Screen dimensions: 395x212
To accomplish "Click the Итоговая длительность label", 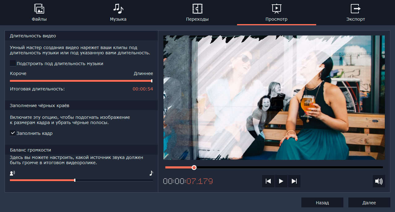I will pyautogui.click(x=37, y=89).
